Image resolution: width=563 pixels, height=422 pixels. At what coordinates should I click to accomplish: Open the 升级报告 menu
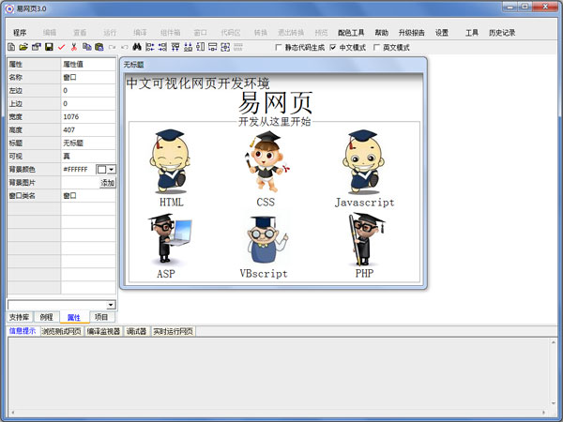tap(412, 33)
